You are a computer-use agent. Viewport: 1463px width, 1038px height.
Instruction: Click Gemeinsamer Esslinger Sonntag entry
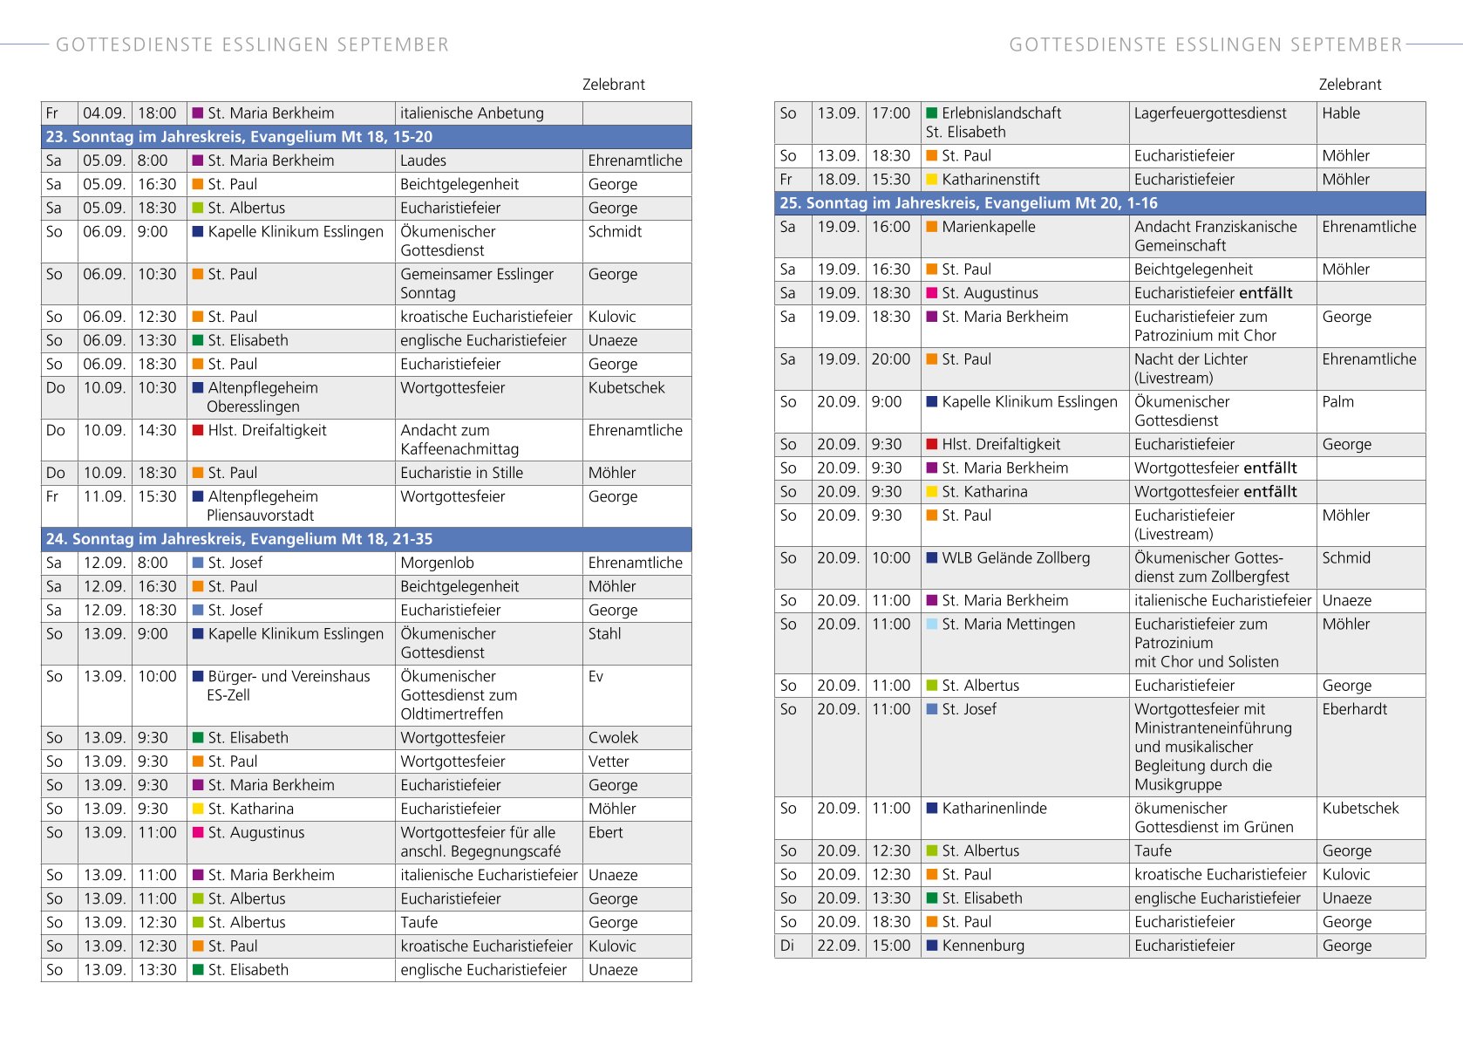(477, 283)
